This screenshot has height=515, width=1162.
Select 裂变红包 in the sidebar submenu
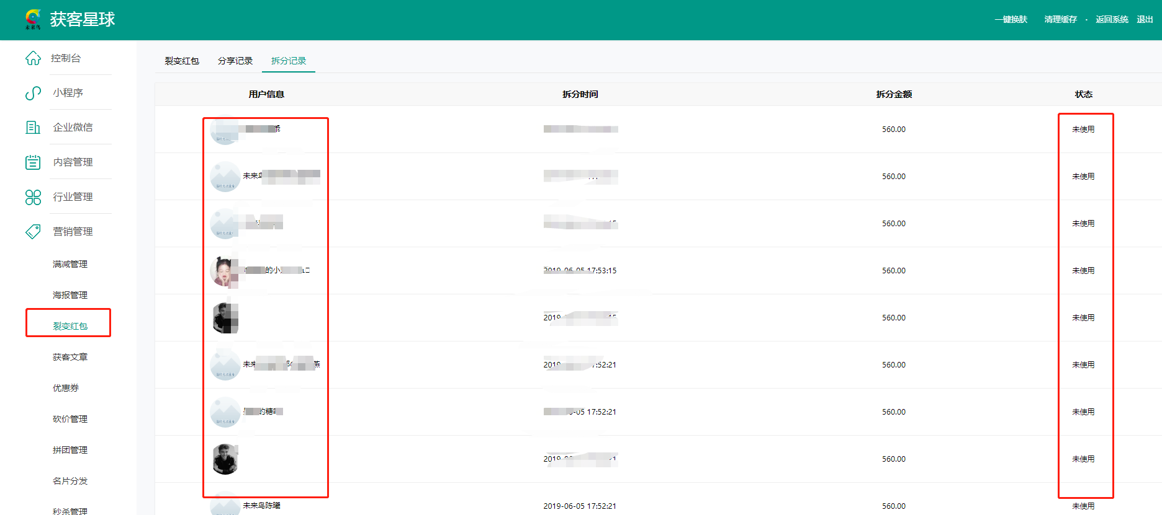tap(70, 326)
